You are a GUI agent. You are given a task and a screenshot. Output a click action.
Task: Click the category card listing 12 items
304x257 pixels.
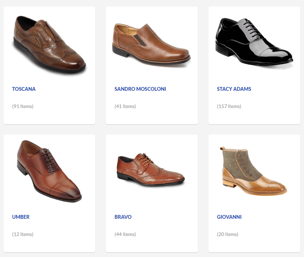tap(49, 243)
